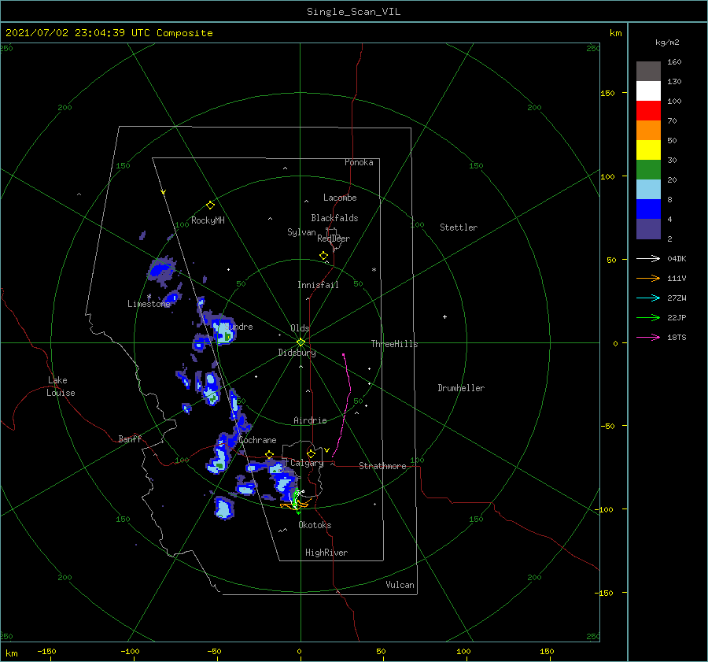The height and width of the screenshot is (662, 708).
Task: Click the white plus marker north of Drumheller
Action: [x=444, y=316]
